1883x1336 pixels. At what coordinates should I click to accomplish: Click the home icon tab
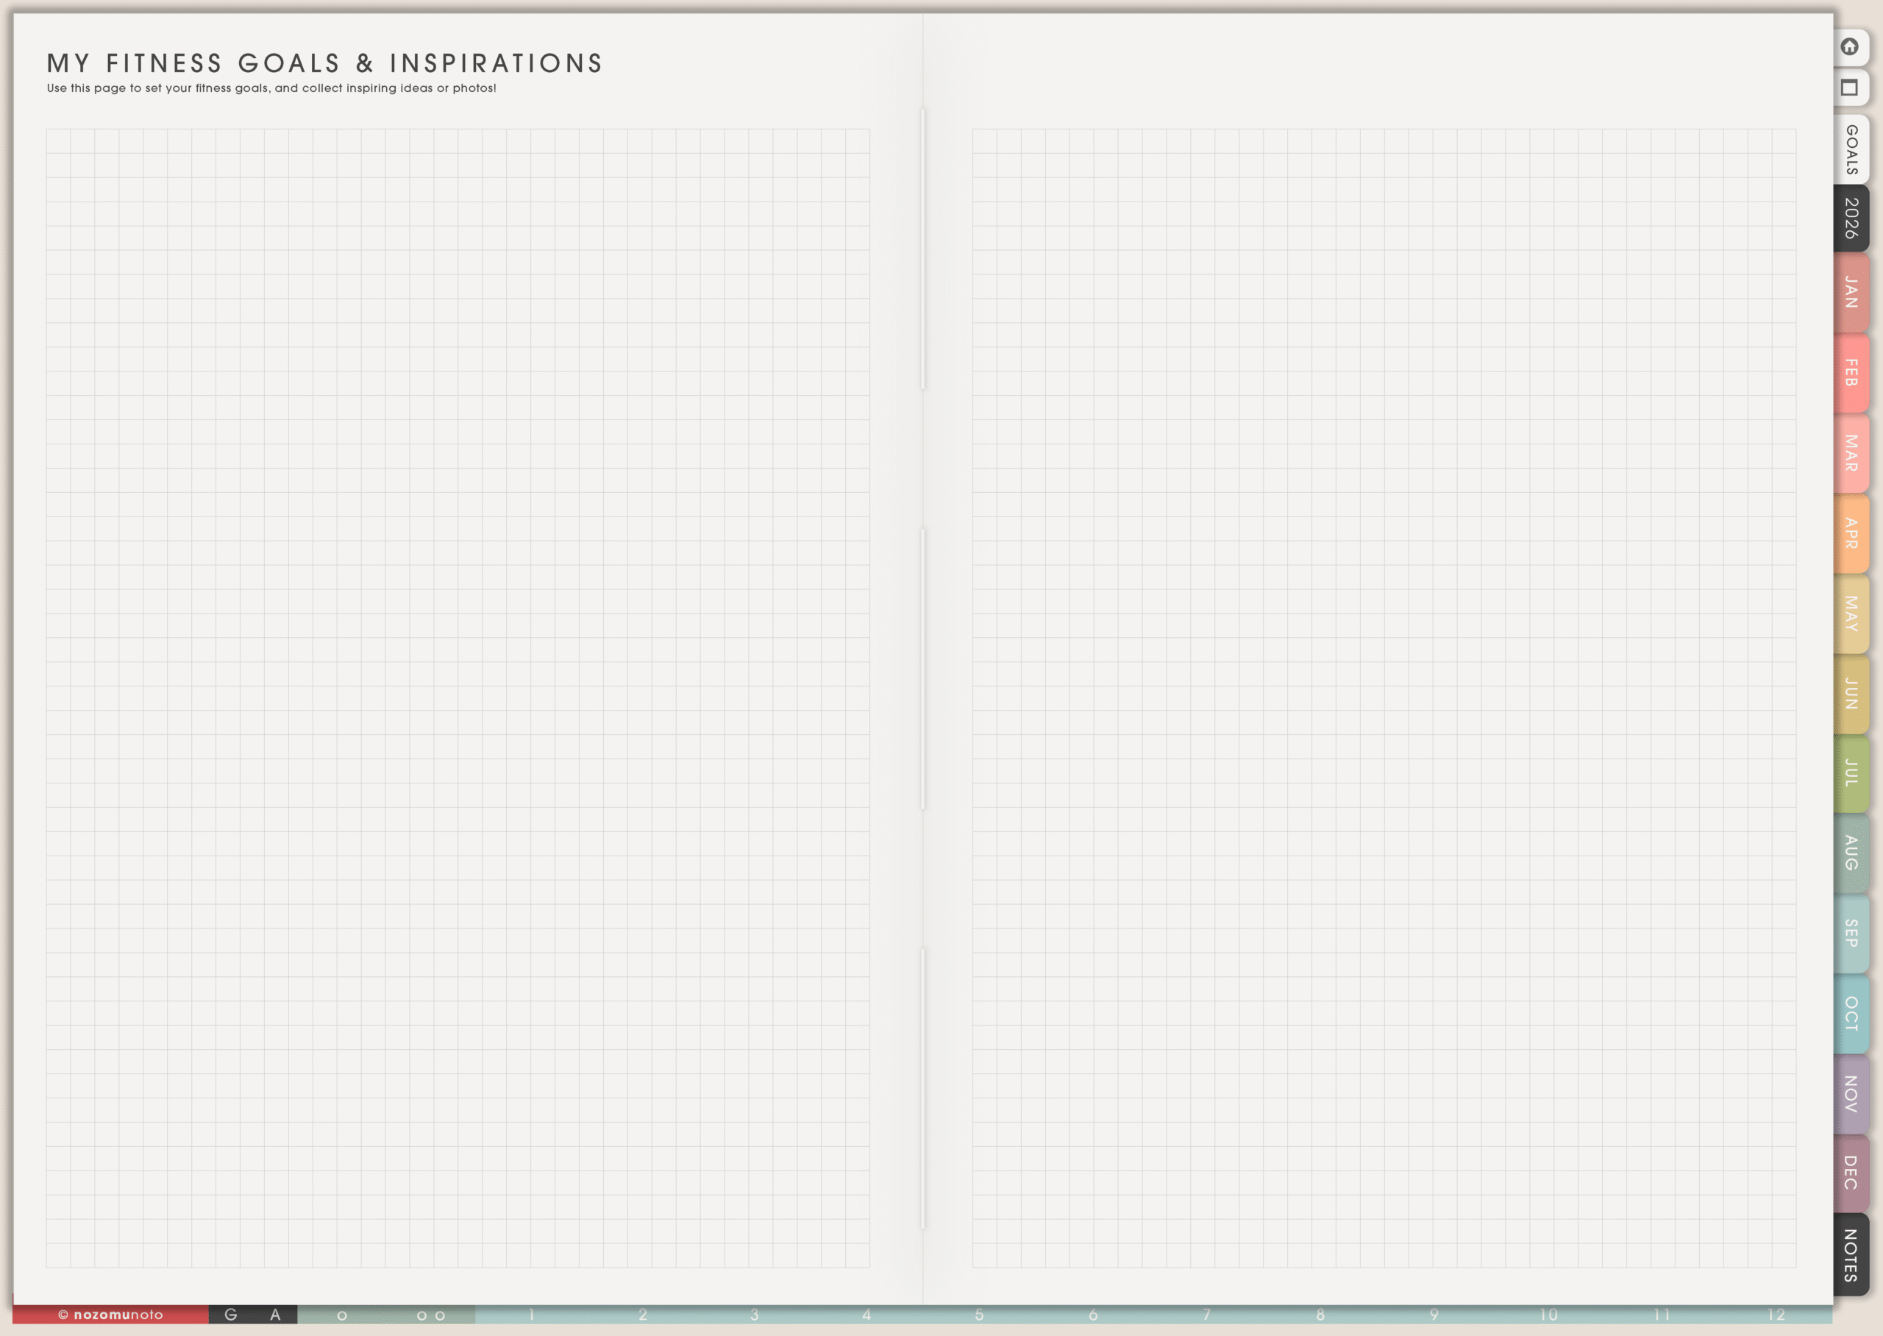[1849, 47]
